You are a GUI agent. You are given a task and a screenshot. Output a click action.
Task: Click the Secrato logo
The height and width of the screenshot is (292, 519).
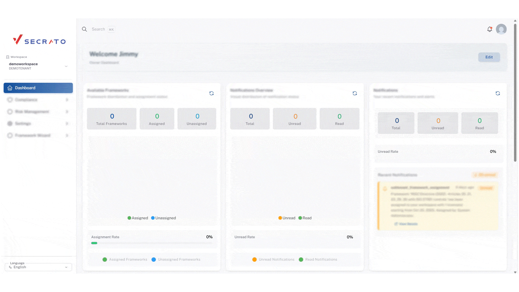coord(39,40)
